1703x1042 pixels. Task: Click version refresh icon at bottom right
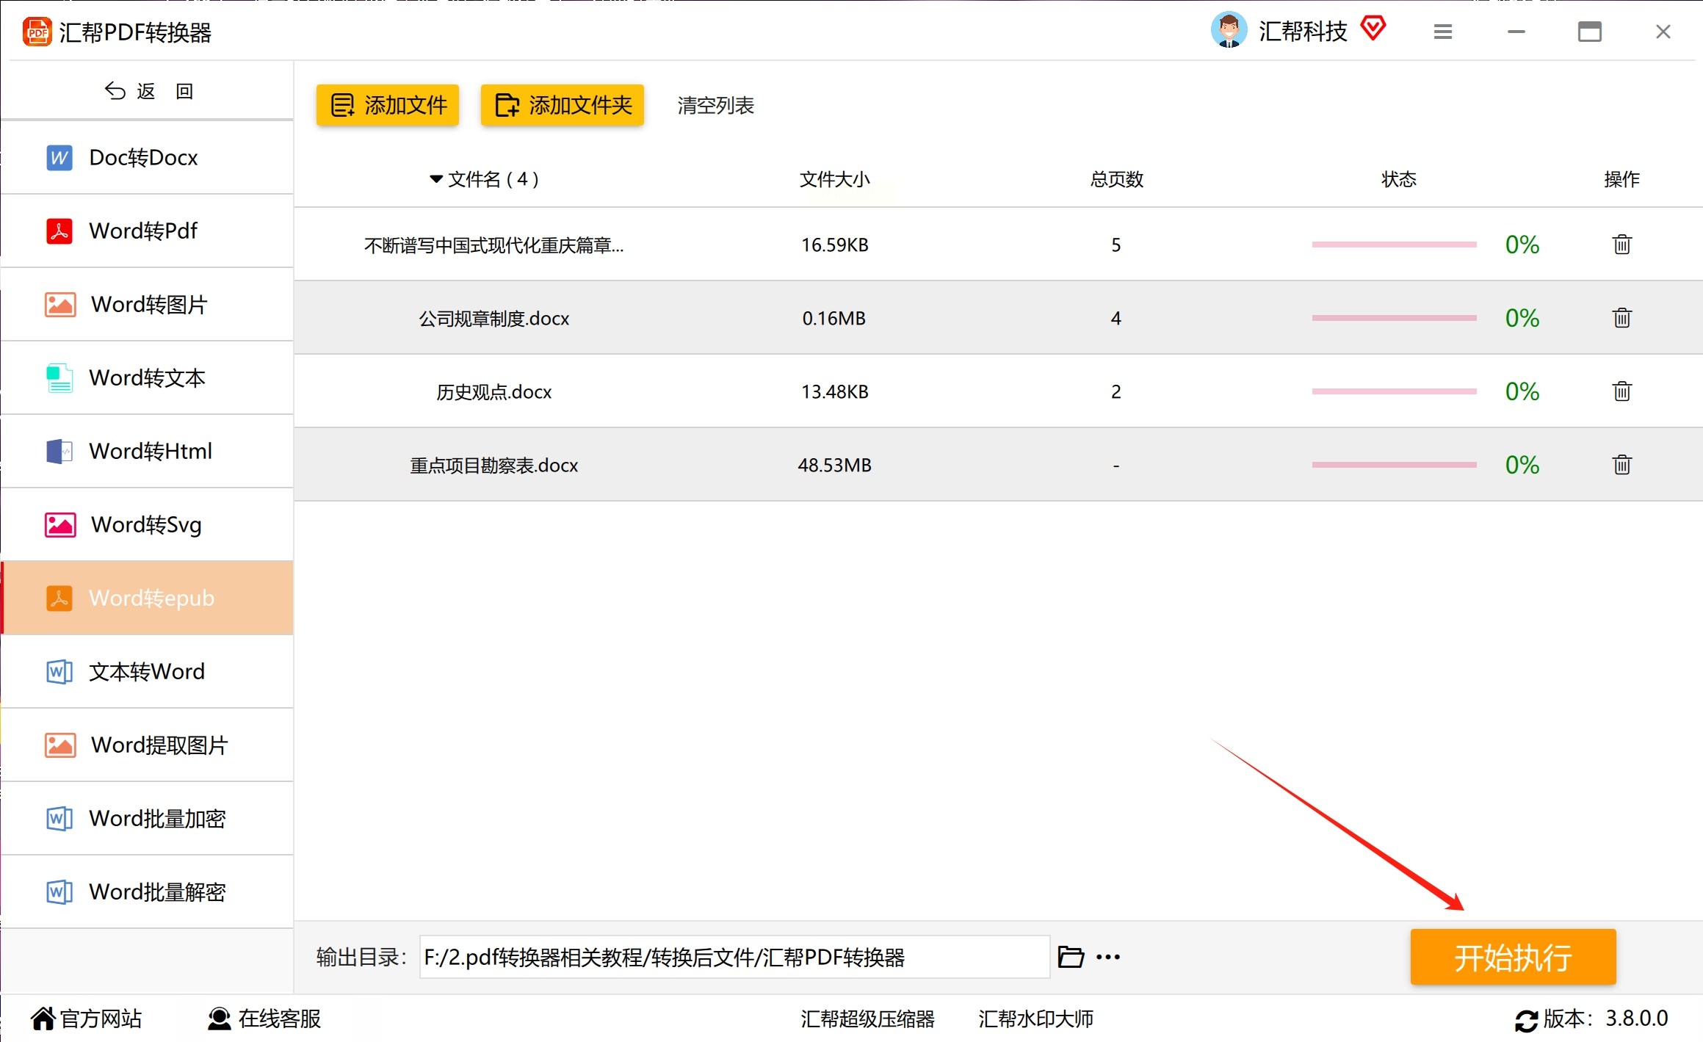1526,1020
